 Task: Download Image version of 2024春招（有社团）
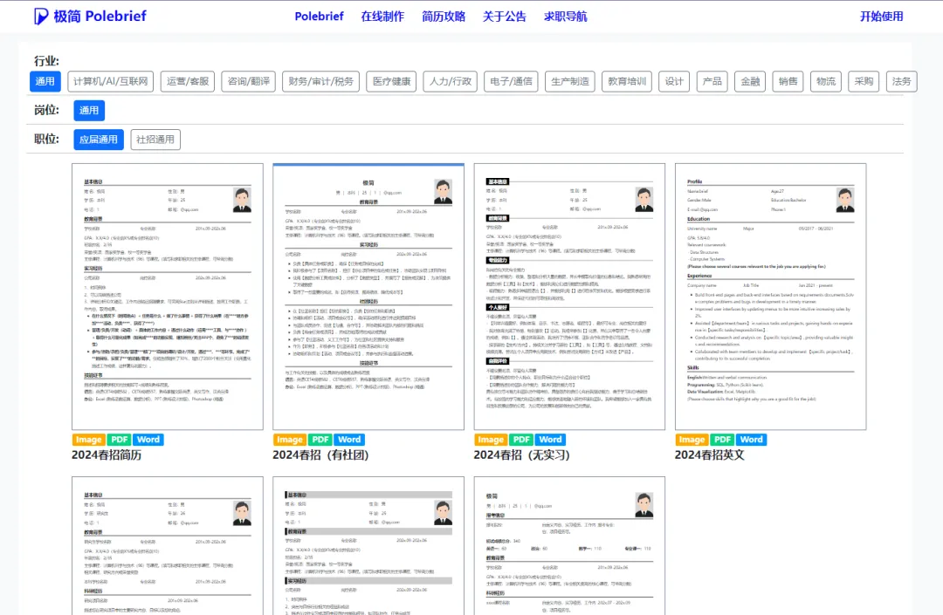coord(289,440)
